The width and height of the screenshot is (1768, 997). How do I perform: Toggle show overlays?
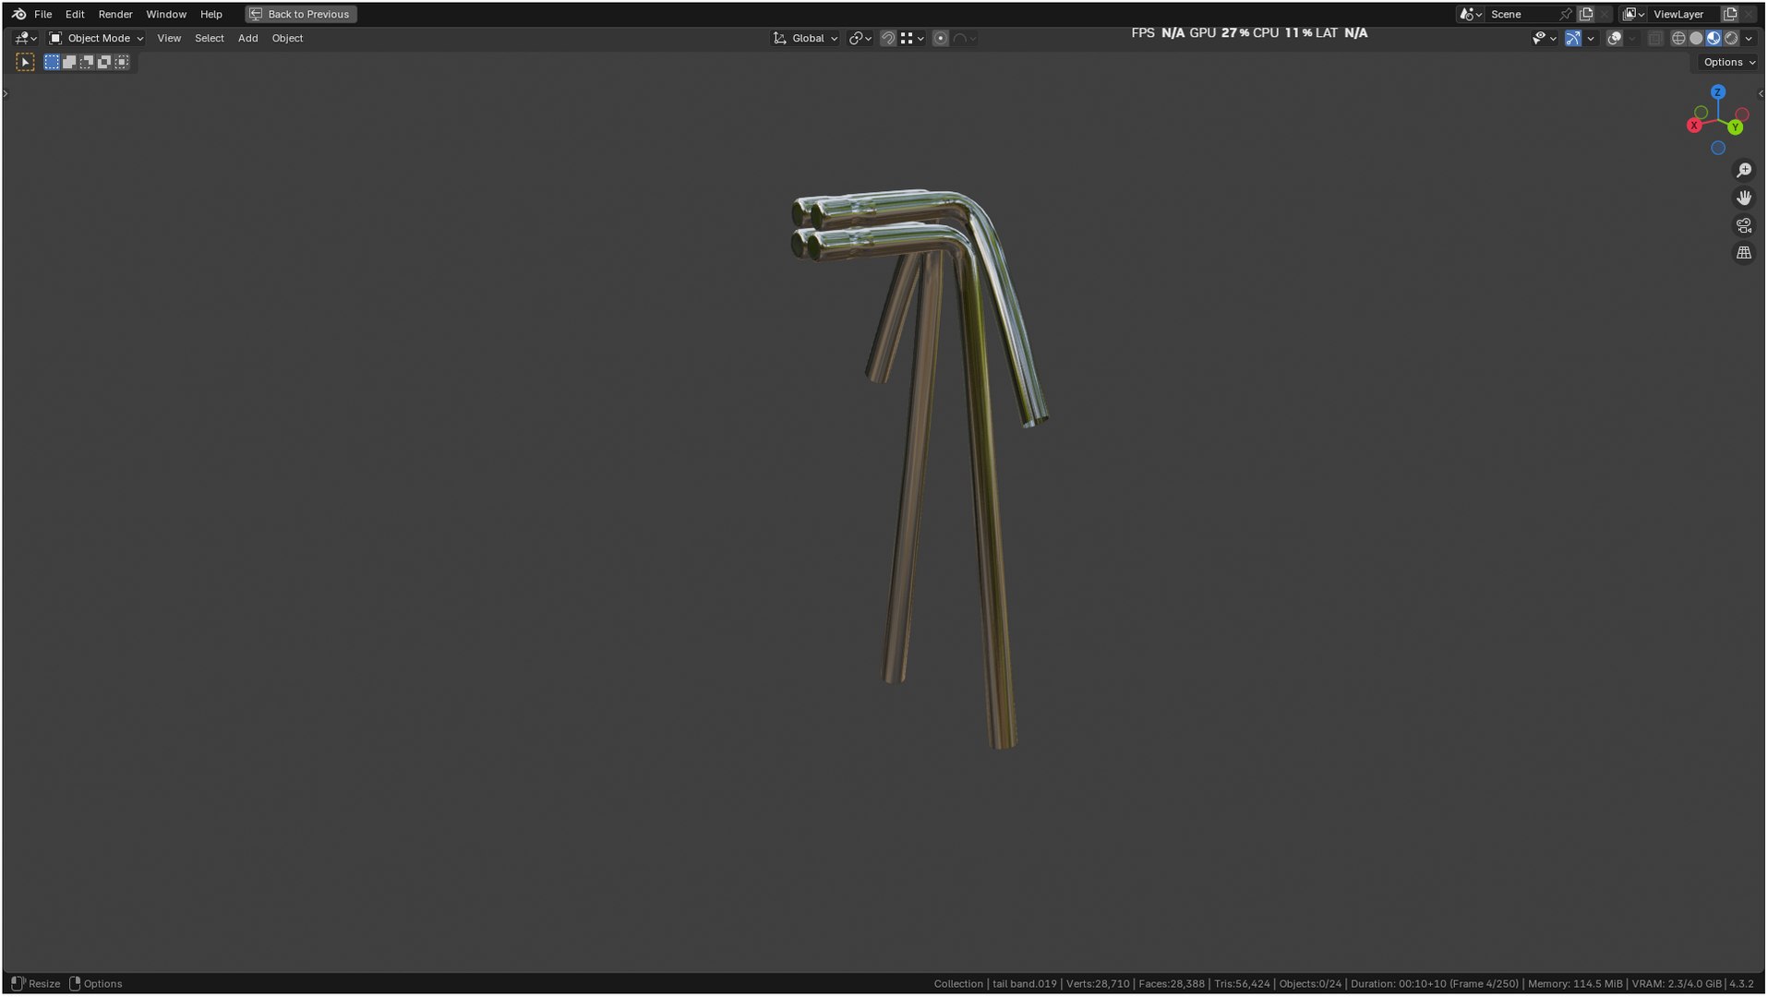coord(1614,38)
